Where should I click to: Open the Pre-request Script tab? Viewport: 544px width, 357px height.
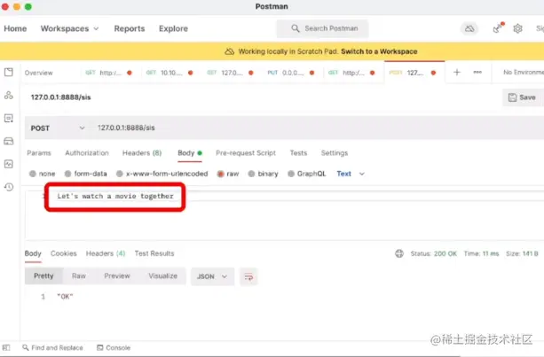click(x=246, y=153)
